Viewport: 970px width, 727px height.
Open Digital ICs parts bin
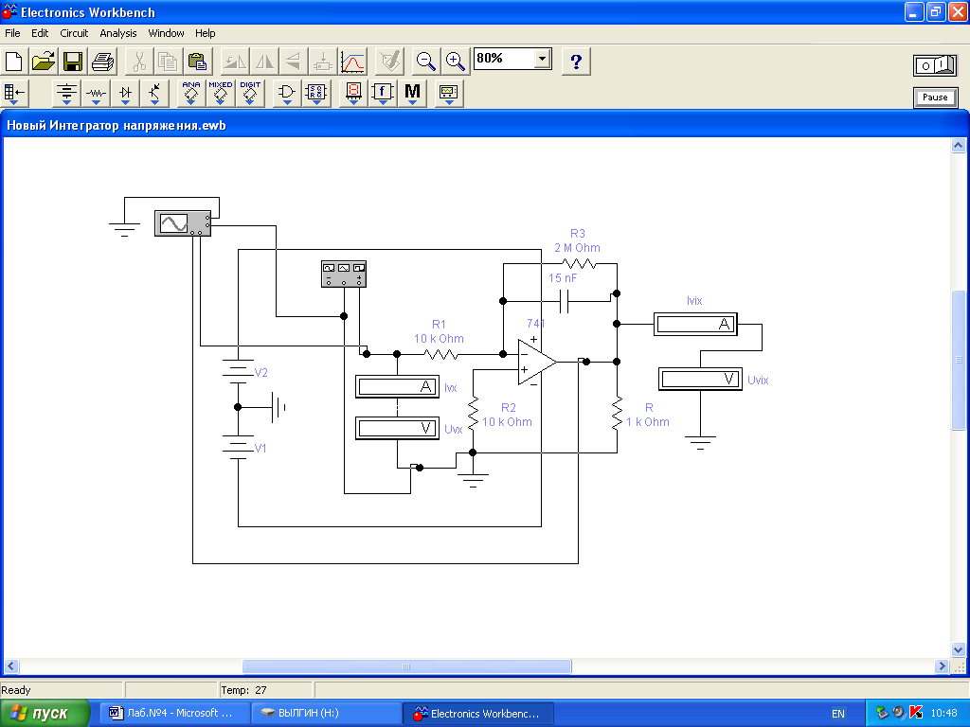click(x=250, y=94)
